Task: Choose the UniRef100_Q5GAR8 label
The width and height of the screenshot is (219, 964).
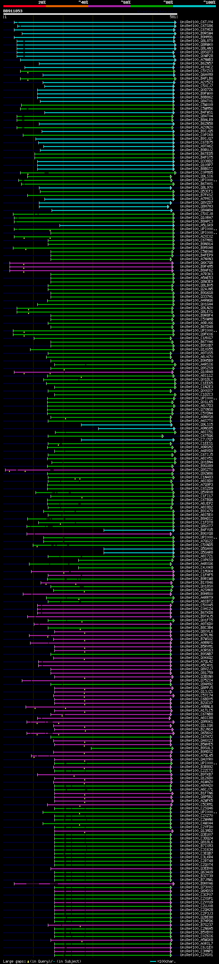Action: point(196,552)
